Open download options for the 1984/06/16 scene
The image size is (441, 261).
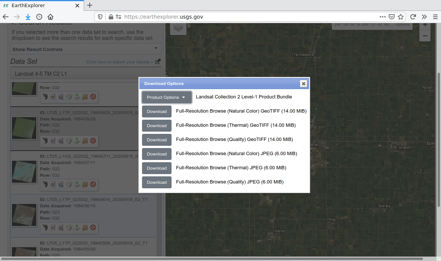77,227
